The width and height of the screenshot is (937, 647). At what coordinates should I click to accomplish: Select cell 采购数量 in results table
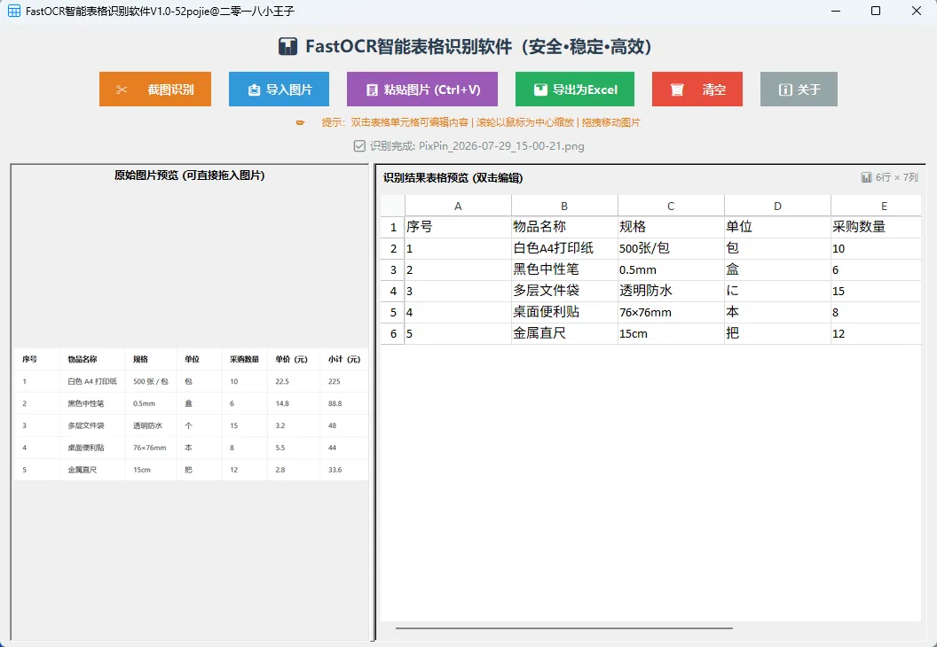[876, 228]
